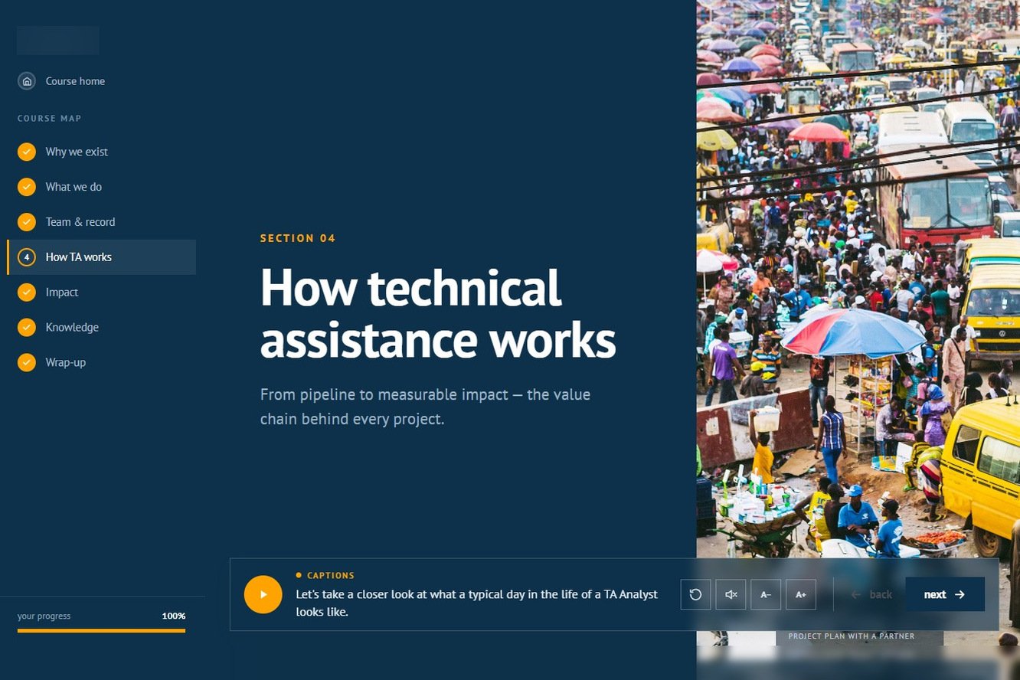Image resolution: width=1020 pixels, height=680 pixels.
Task: Go to the next slide
Action: pyautogui.click(x=945, y=594)
